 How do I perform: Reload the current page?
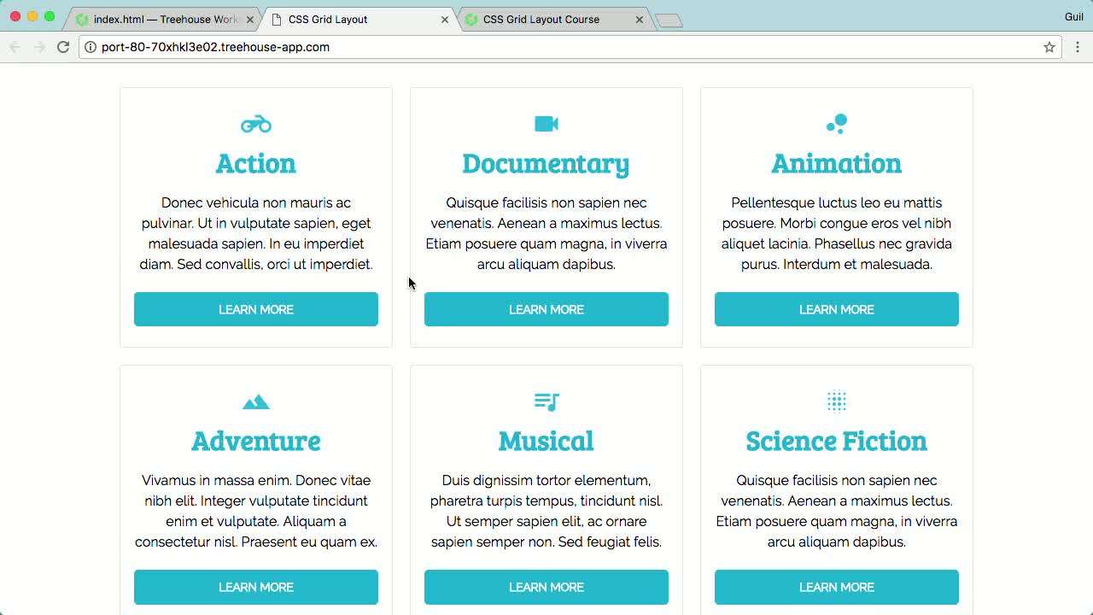pyautogui.click(x=63, y=47)
